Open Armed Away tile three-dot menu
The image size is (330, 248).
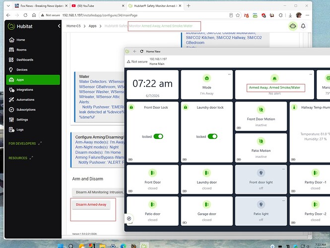[311, 74]
